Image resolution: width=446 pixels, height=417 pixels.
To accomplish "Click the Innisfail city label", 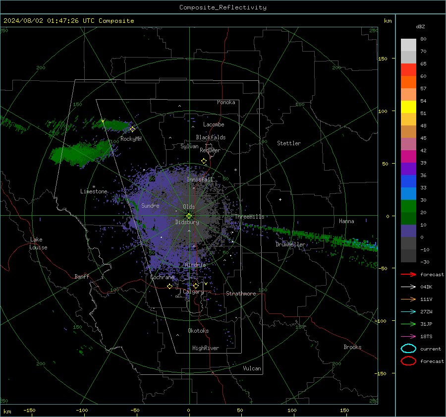I will click(200, 179).
